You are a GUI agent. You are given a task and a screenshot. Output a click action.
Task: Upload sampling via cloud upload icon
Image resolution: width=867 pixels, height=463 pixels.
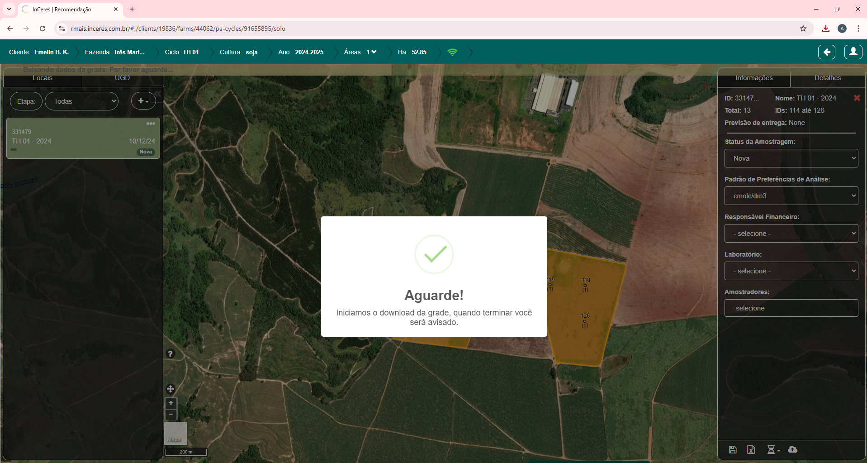[x=792, y=449]
